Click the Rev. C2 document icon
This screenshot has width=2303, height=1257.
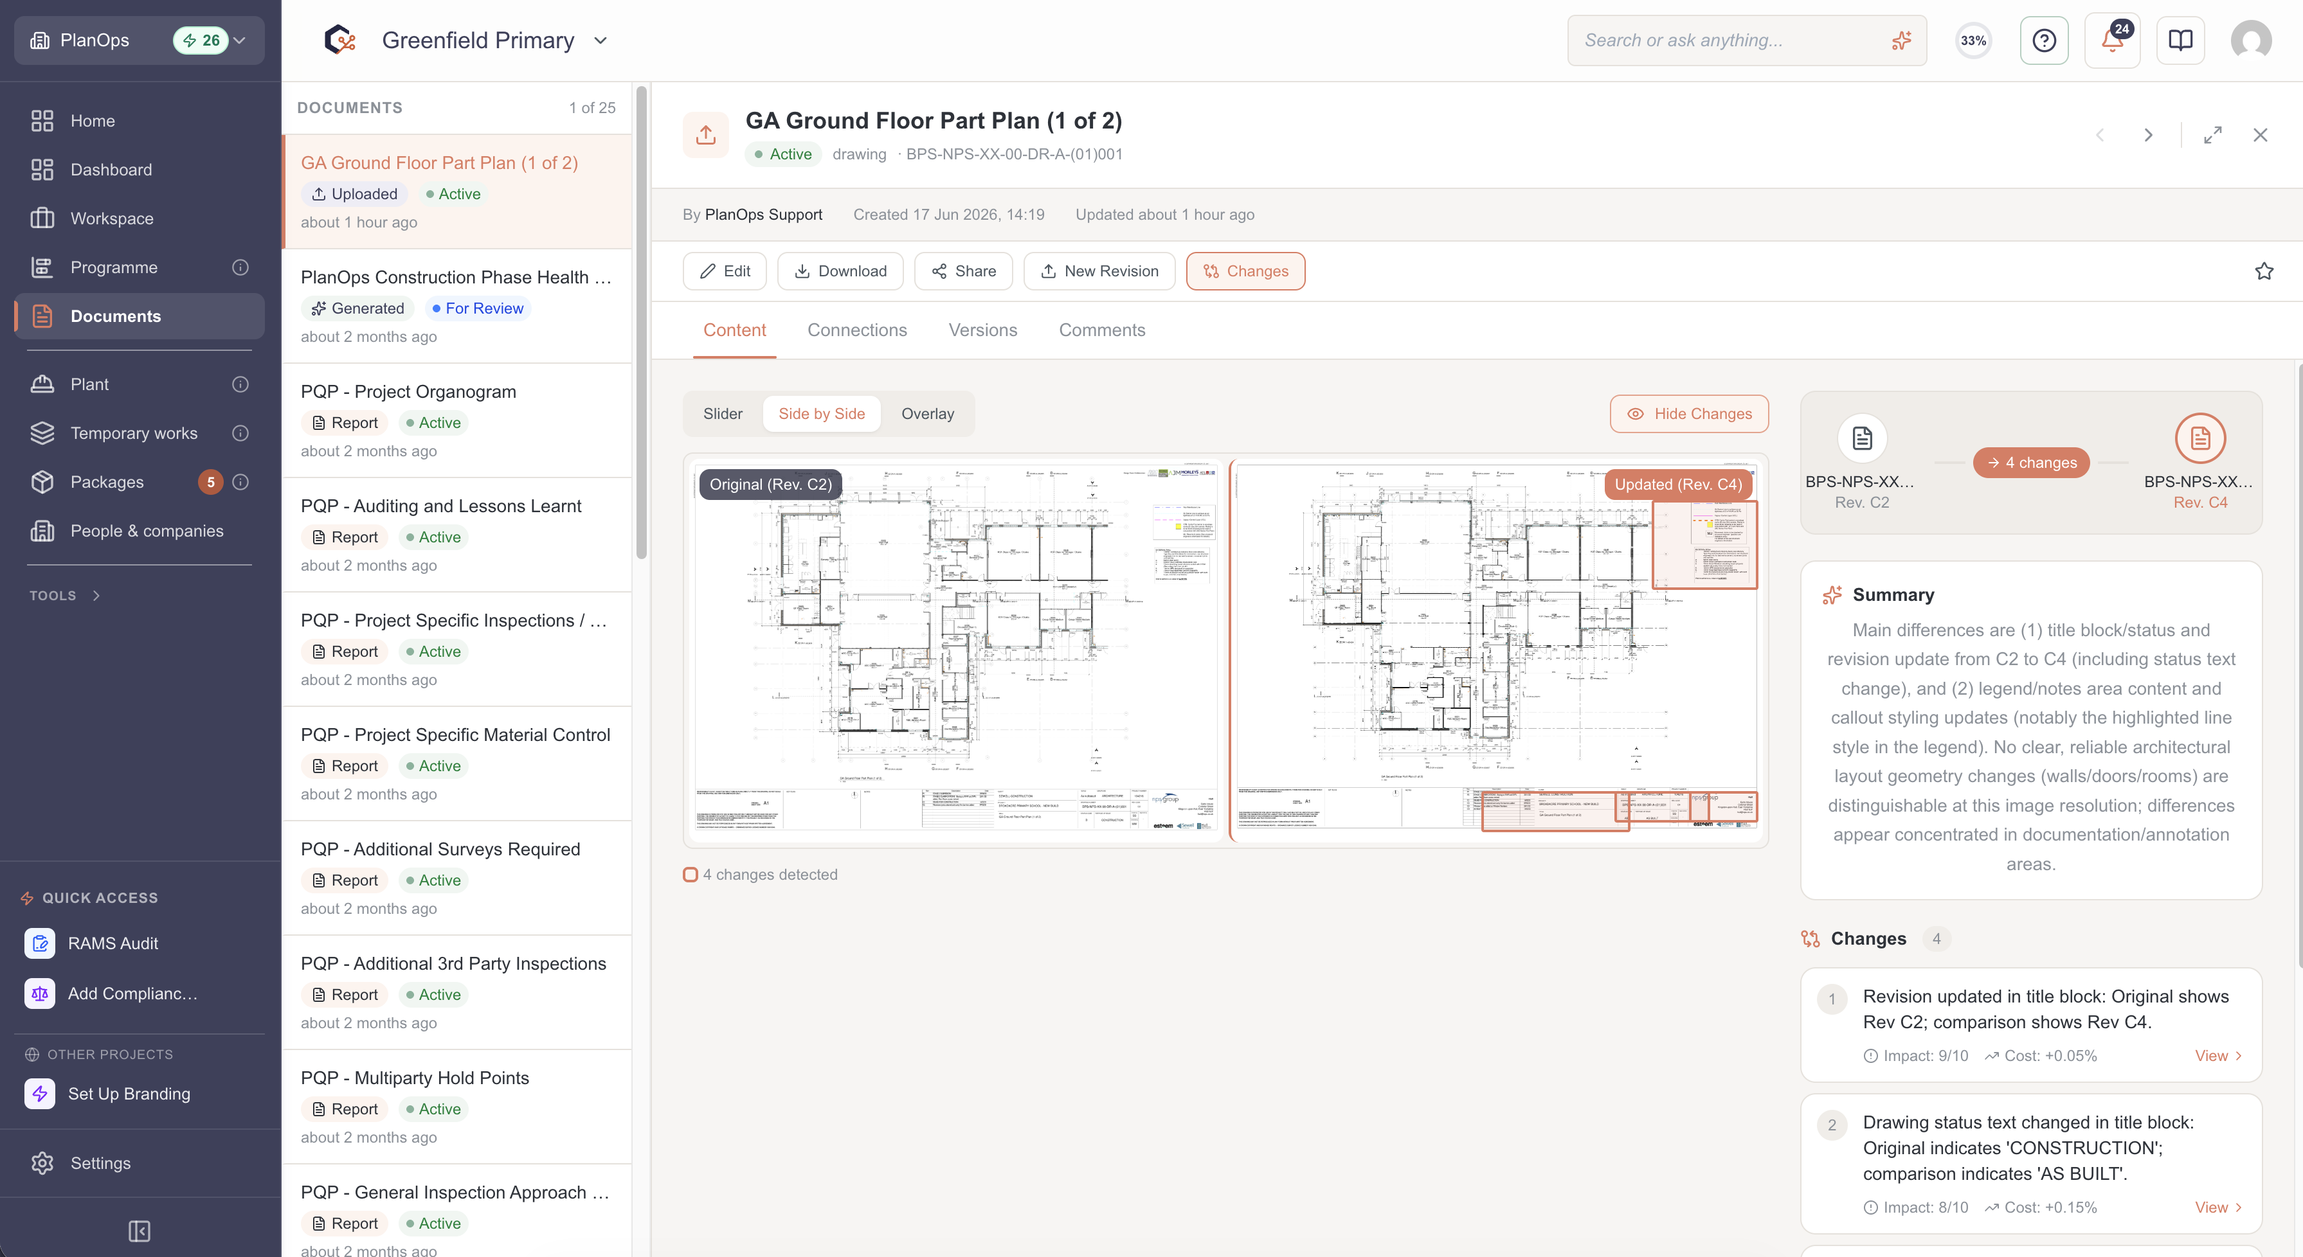point(1861,438)
